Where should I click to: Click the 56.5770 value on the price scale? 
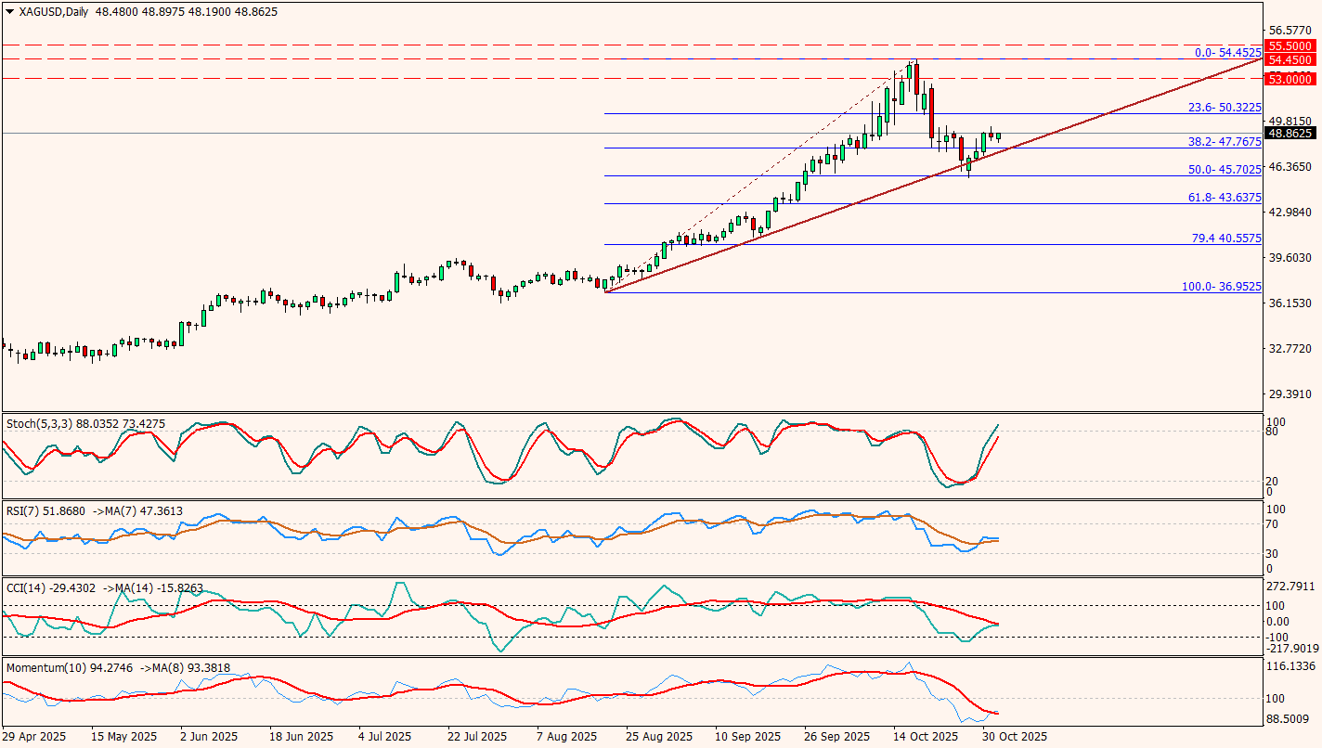(1290, 31)
